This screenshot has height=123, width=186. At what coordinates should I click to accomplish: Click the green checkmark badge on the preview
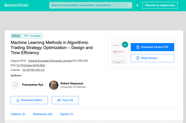pyautogui.click(x=125, y=45)
